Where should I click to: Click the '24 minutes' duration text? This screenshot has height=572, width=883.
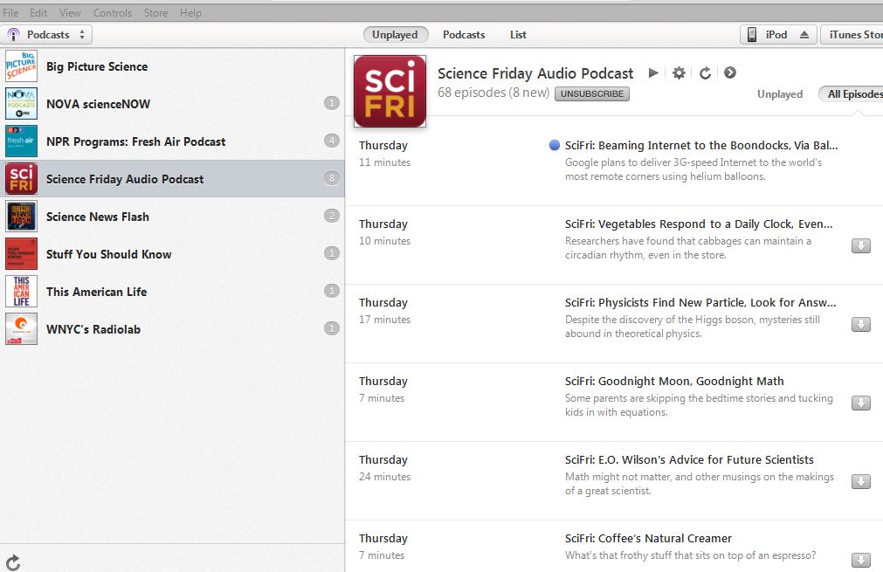point(384,477)
